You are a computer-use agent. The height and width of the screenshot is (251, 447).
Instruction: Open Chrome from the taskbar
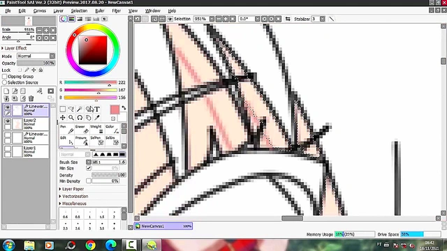[x=90, y=245]
